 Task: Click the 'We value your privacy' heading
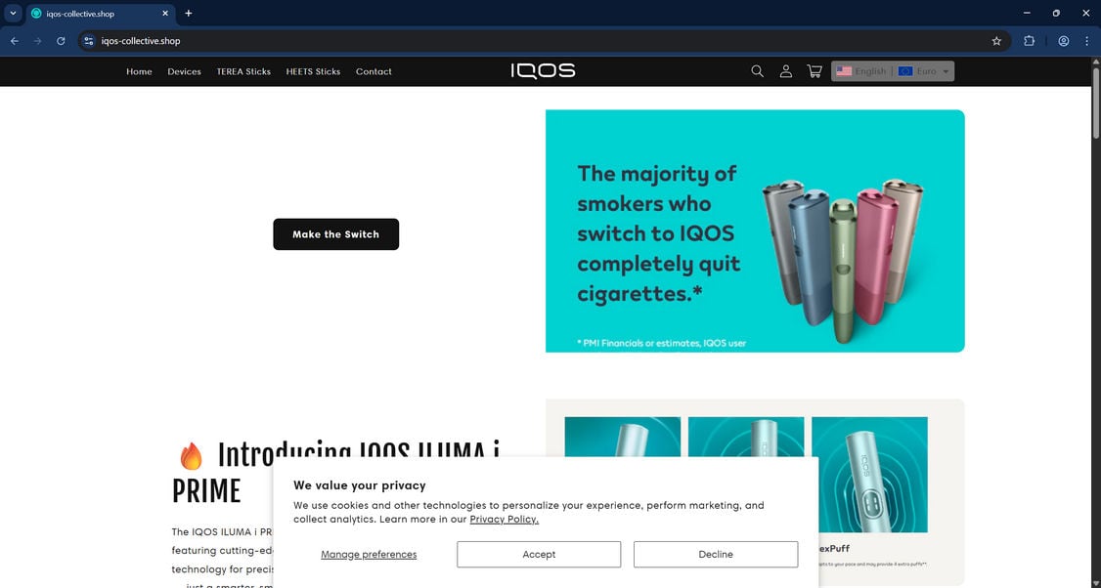(360, 485)
